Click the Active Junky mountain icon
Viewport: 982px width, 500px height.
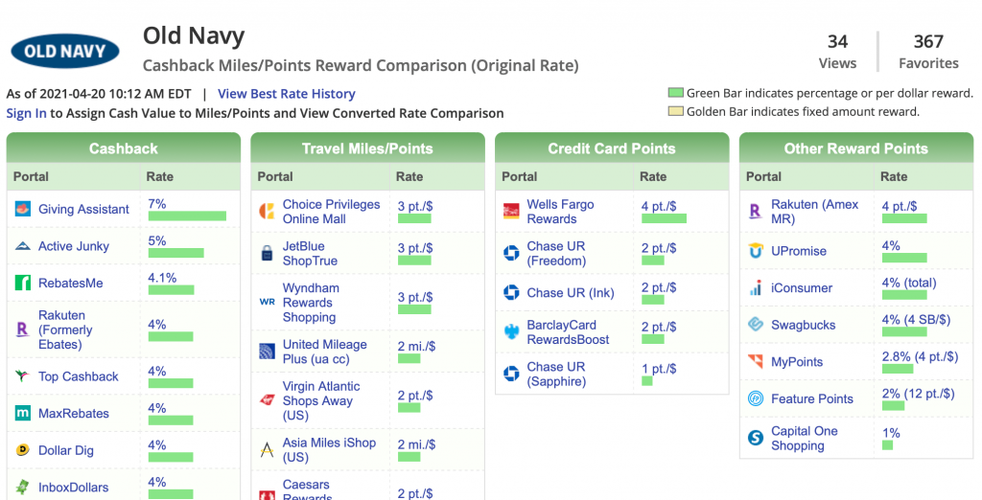click(23, 246)
